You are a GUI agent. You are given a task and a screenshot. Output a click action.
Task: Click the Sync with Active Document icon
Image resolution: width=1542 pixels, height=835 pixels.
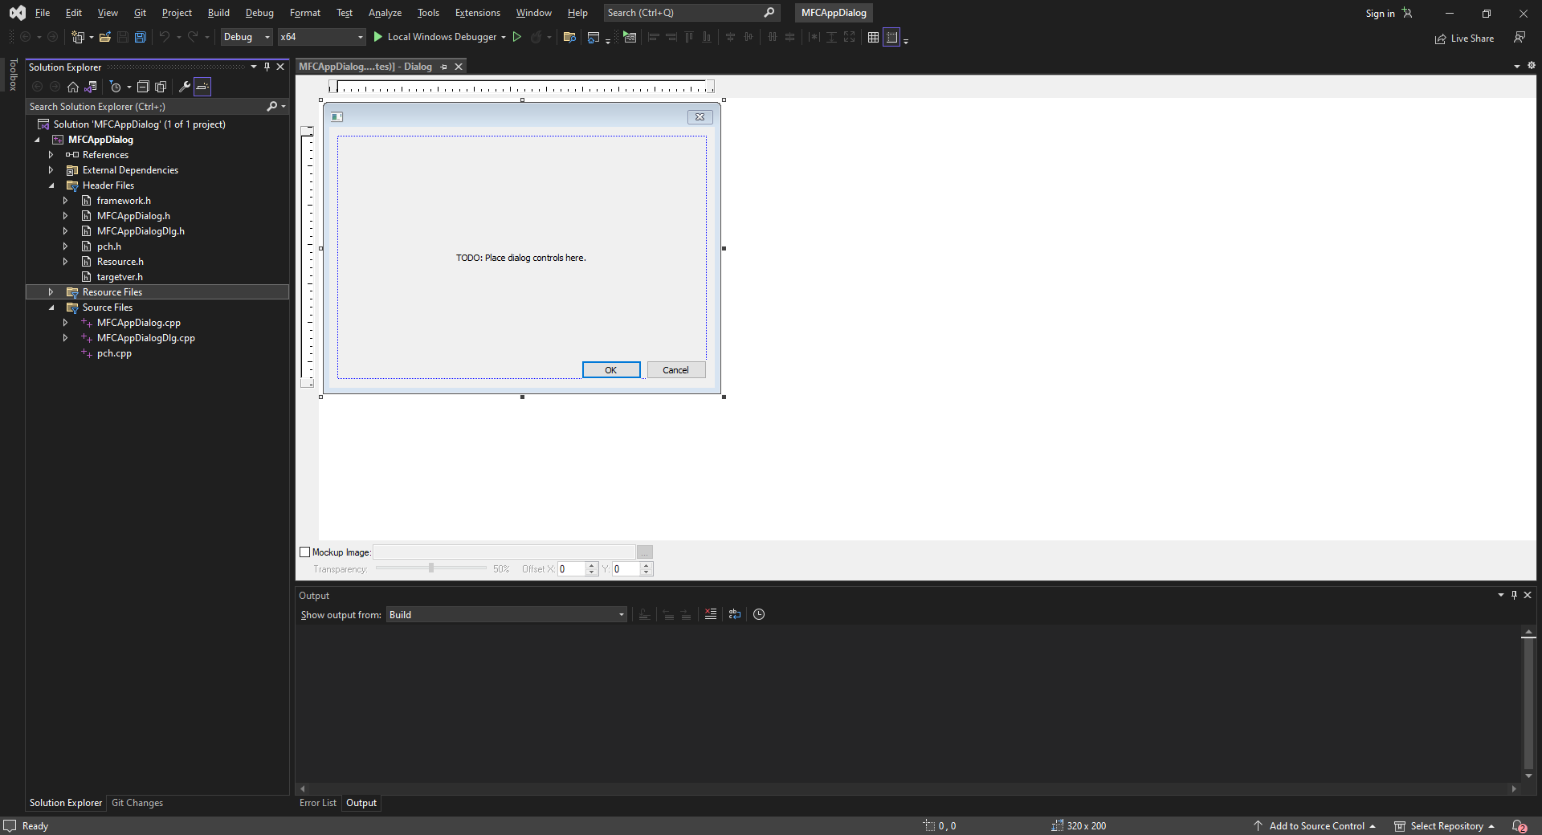point(90,87)
